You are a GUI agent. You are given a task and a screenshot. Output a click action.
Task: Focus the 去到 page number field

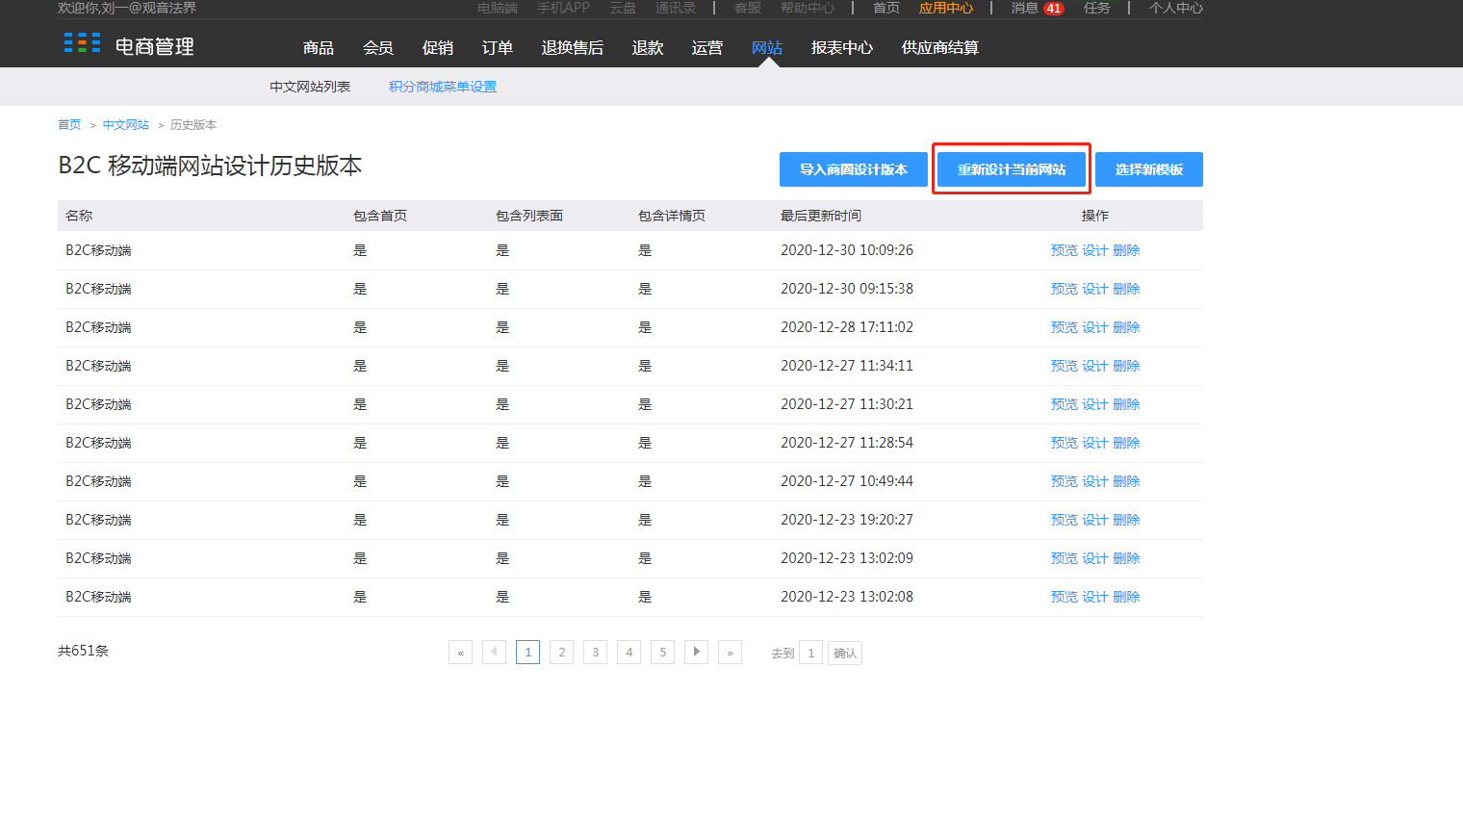pyautogui.click(x=811, y=654)
